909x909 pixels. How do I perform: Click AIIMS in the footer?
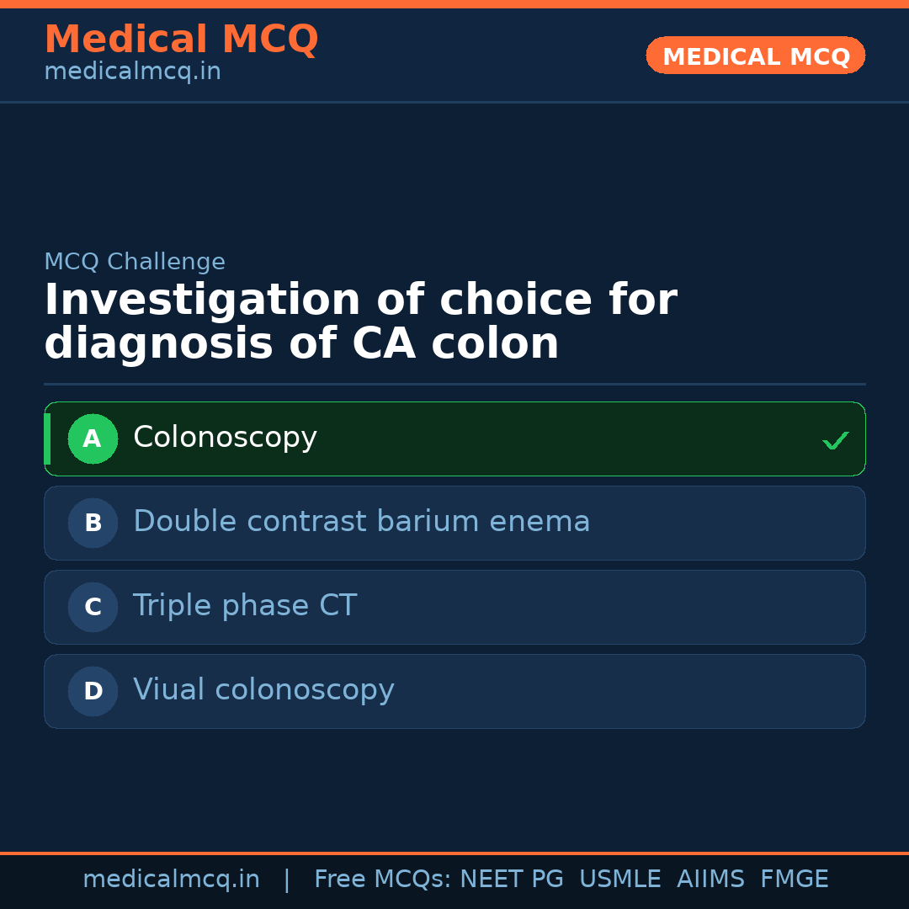tap(710, 880)
